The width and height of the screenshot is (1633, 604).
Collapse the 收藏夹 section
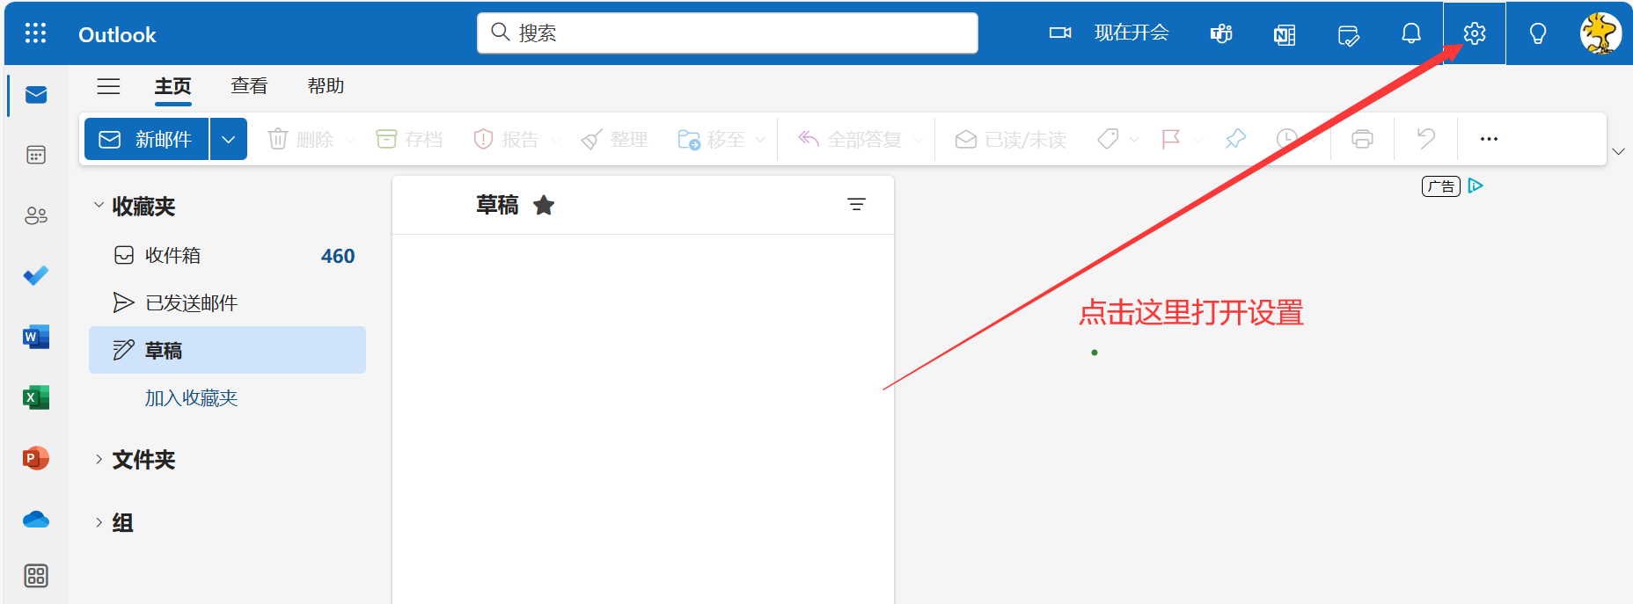click(x=99, y=205)
